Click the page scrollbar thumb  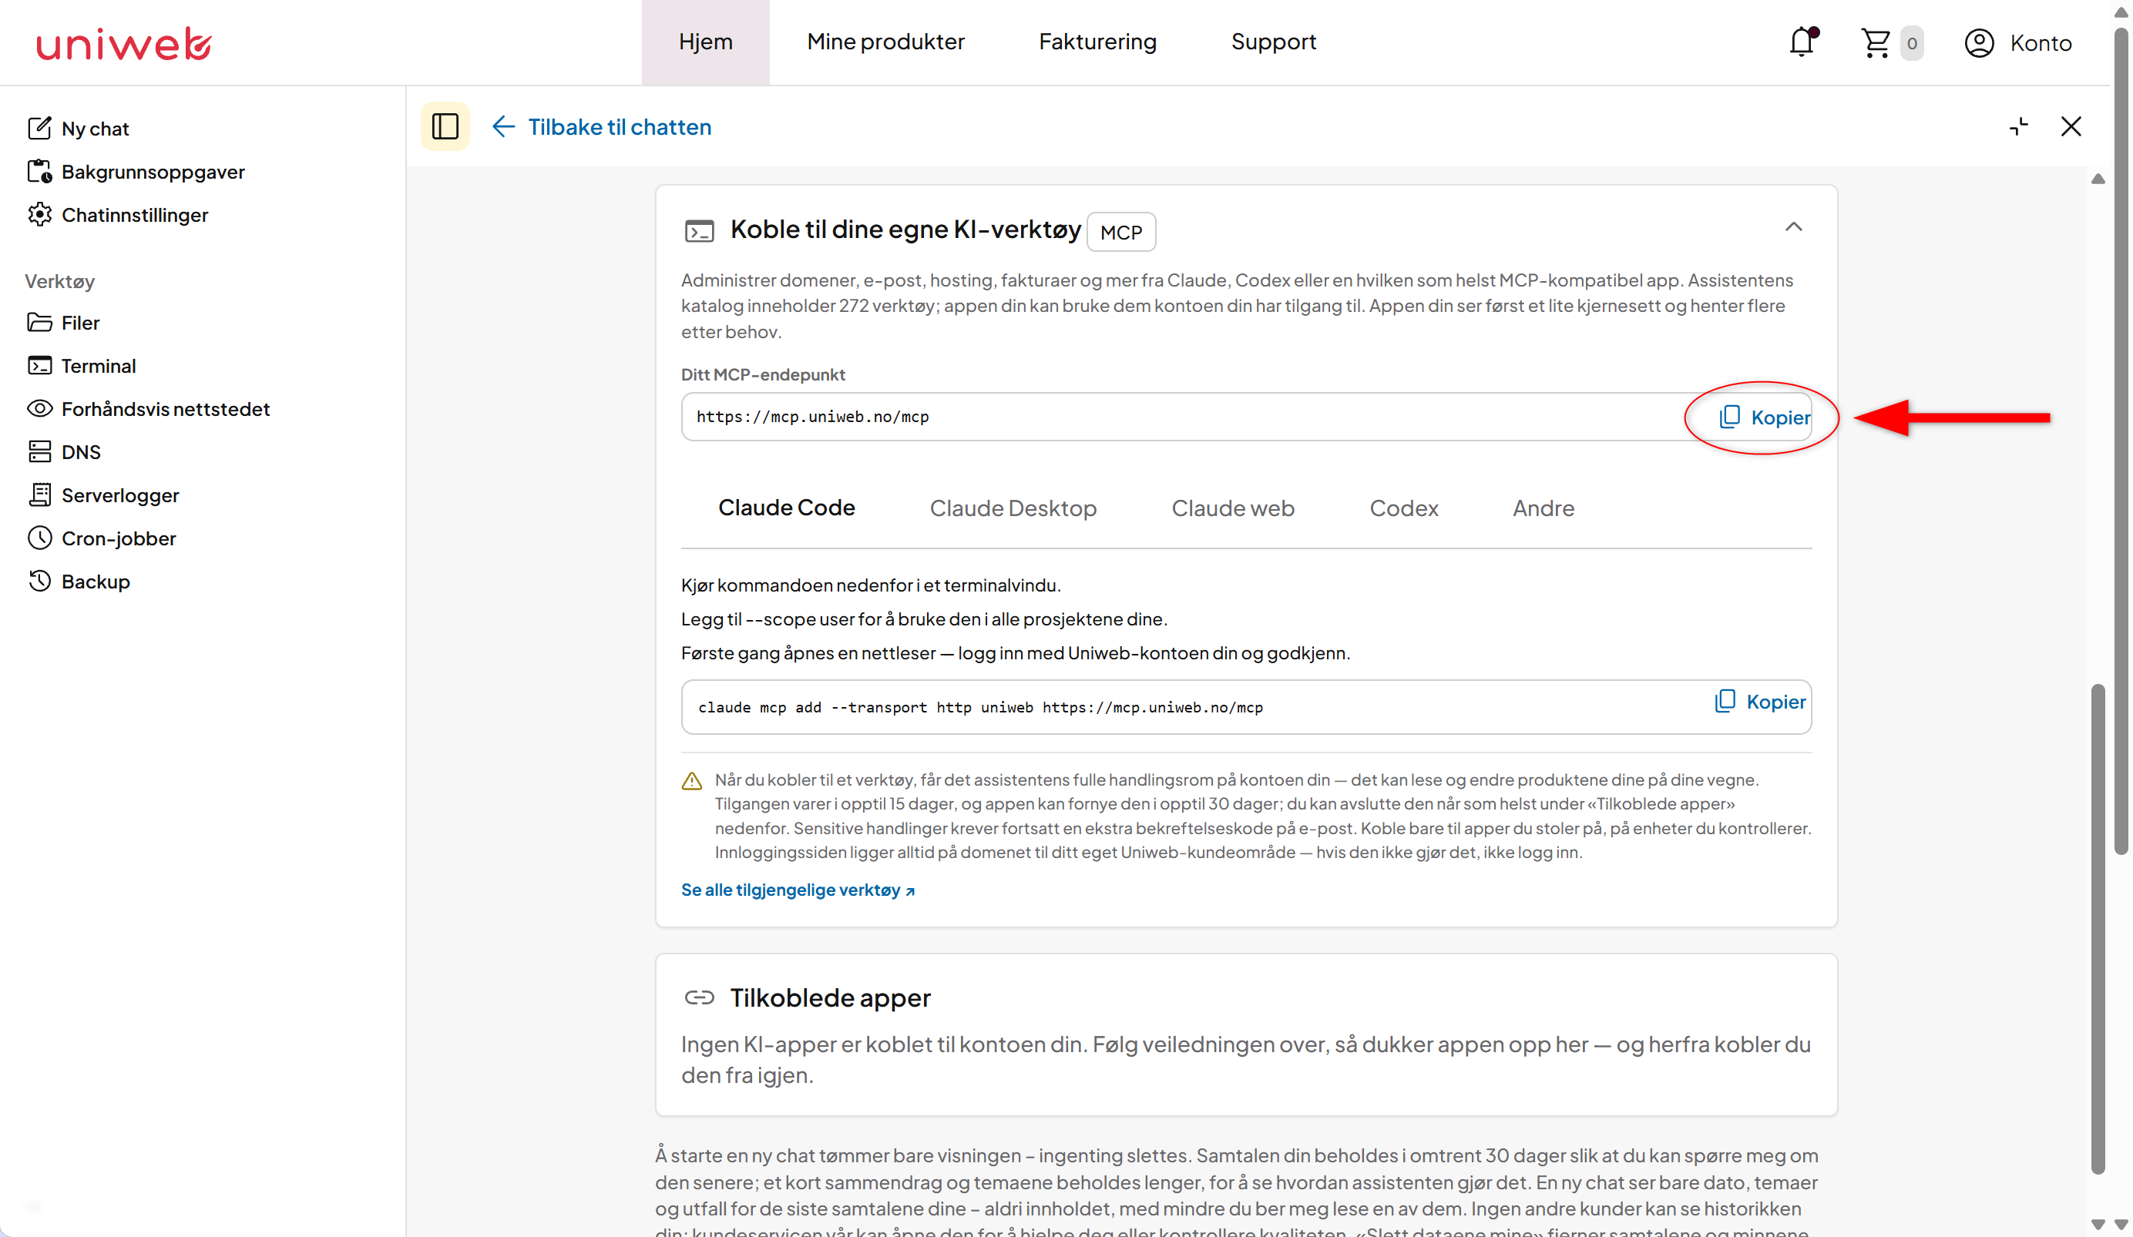coord(2121,440)
